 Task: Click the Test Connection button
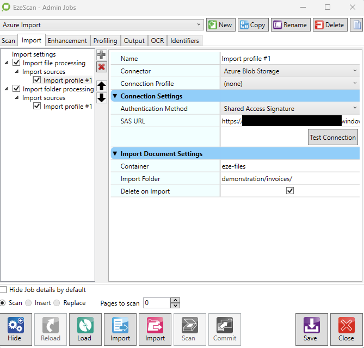coord(332,138)
